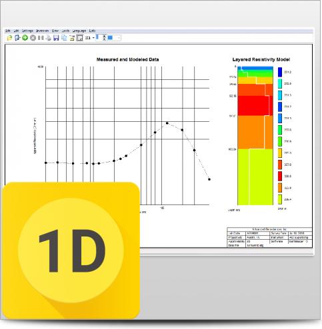The image size is (322, 329).
Task: Click the yellow 1D logo badge
Action: click(71, 250)
